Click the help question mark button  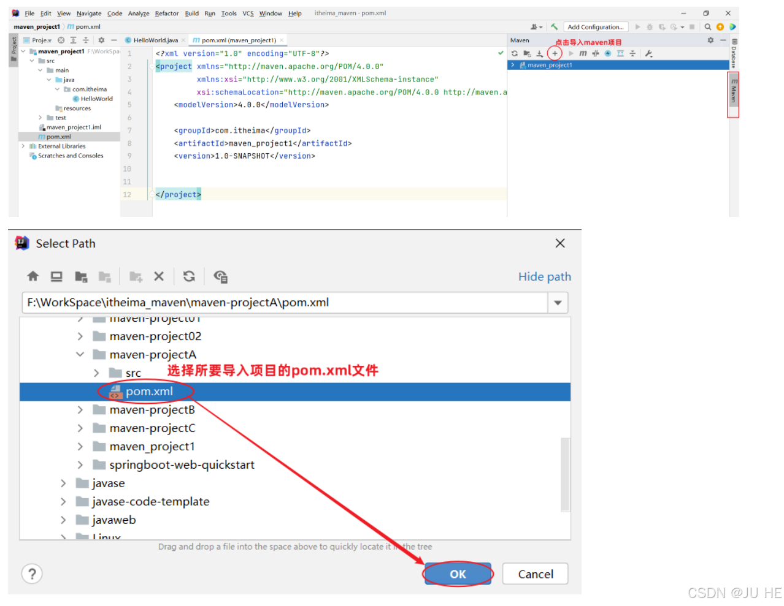pos(32,574)
